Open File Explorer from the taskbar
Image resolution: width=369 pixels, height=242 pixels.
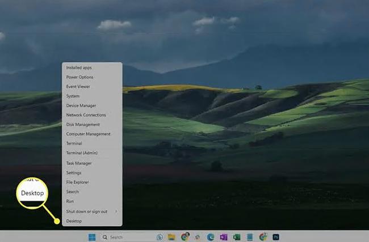tap(171, 237)
